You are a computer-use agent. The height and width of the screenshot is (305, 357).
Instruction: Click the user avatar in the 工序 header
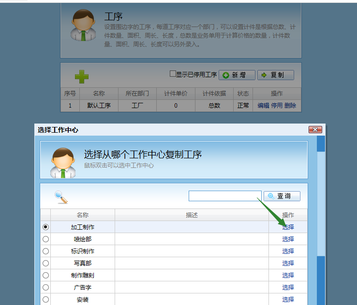[x=83, y=25]
